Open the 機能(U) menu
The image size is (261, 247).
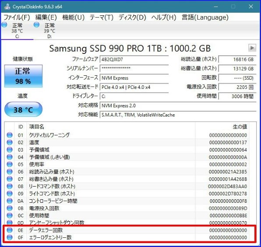[74, 18]
